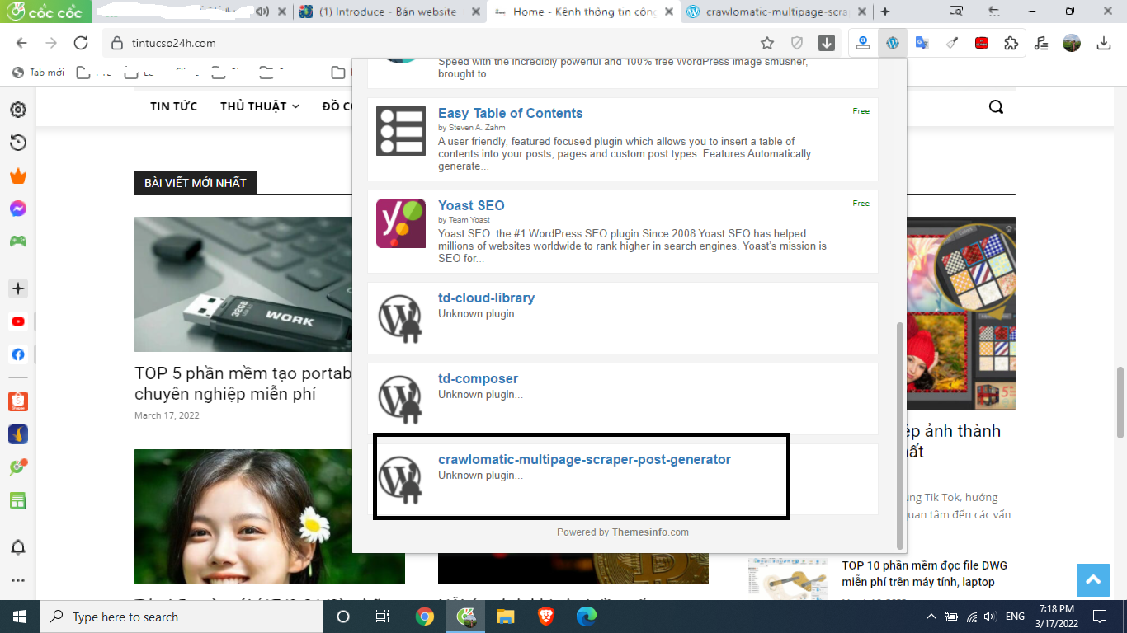This screenshot has height=633, width=1127.
Task: Open the user profile avatar
Action: point(1072,43)
